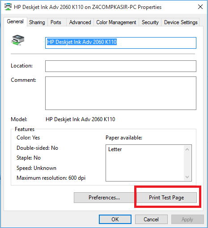Click Print Test Page button
Screen dimensions: 208x228
(x=166, y=198)
